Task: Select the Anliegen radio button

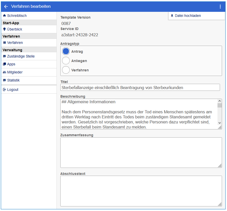Action: [66, 61]
